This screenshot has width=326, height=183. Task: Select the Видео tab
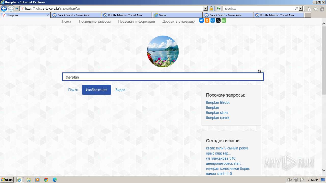pyautogui.click(x=120, y=90)
